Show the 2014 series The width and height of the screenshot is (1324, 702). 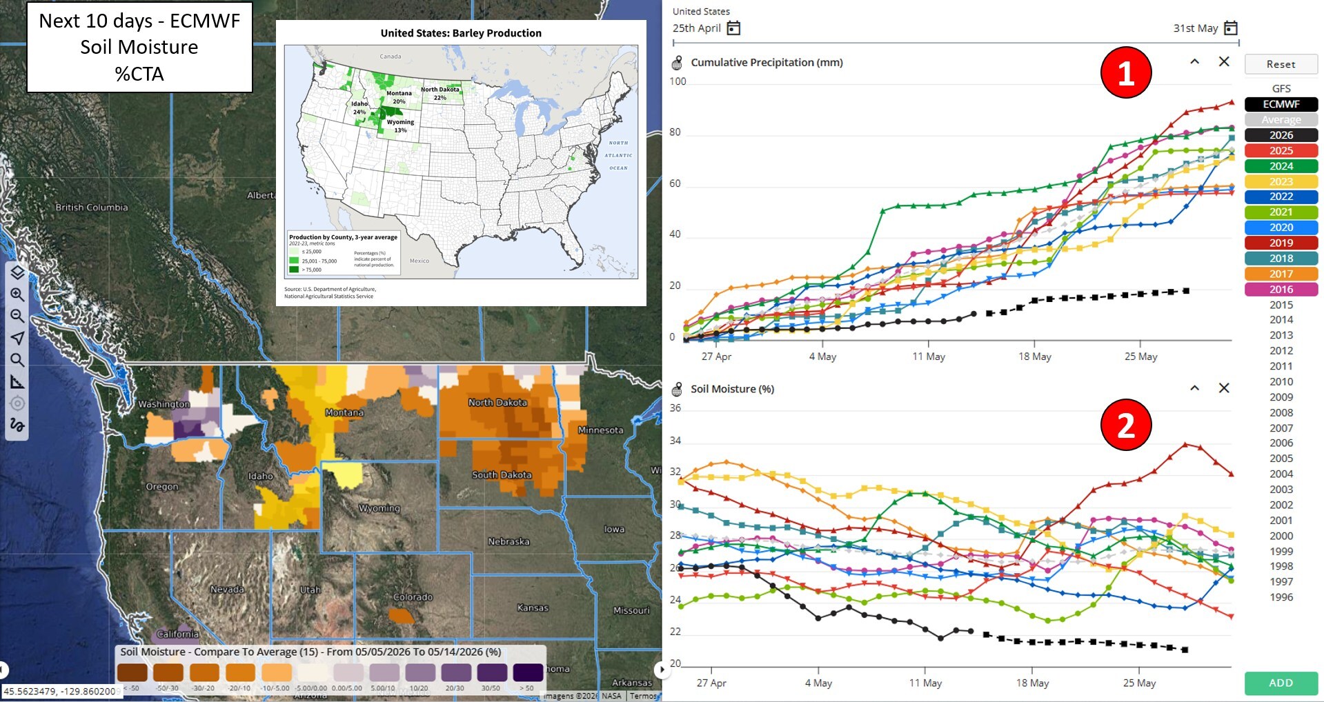pyautogui.click(x=1281, y=320)
